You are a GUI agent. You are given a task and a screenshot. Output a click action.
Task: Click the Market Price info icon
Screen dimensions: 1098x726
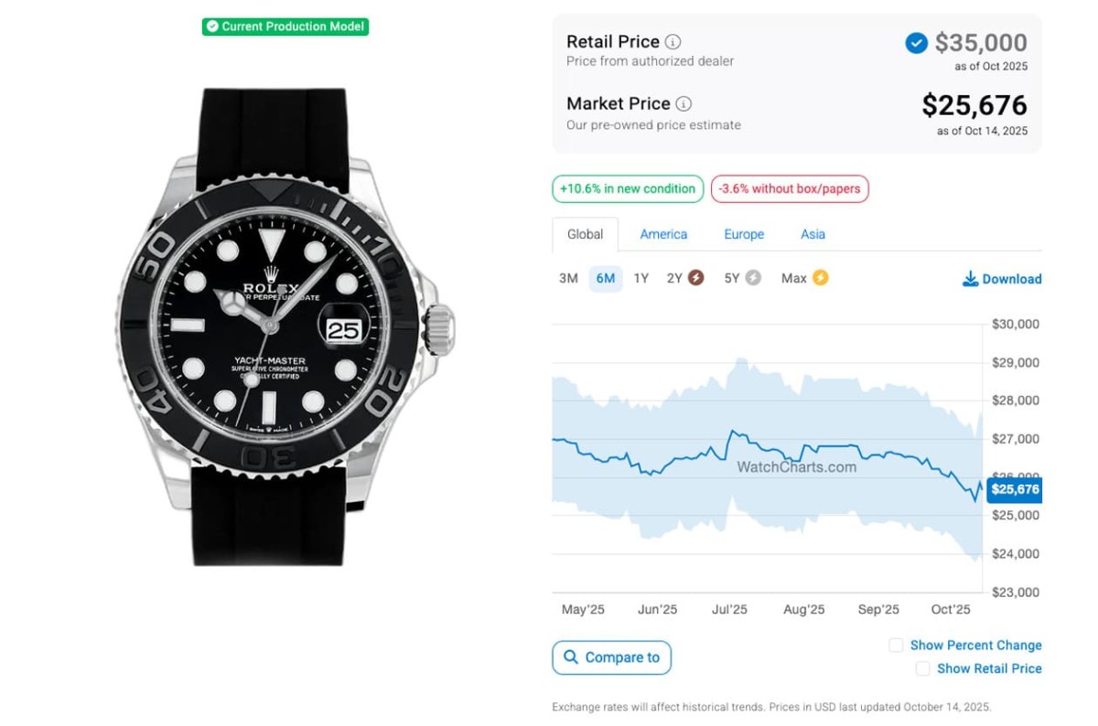point(684,104)
